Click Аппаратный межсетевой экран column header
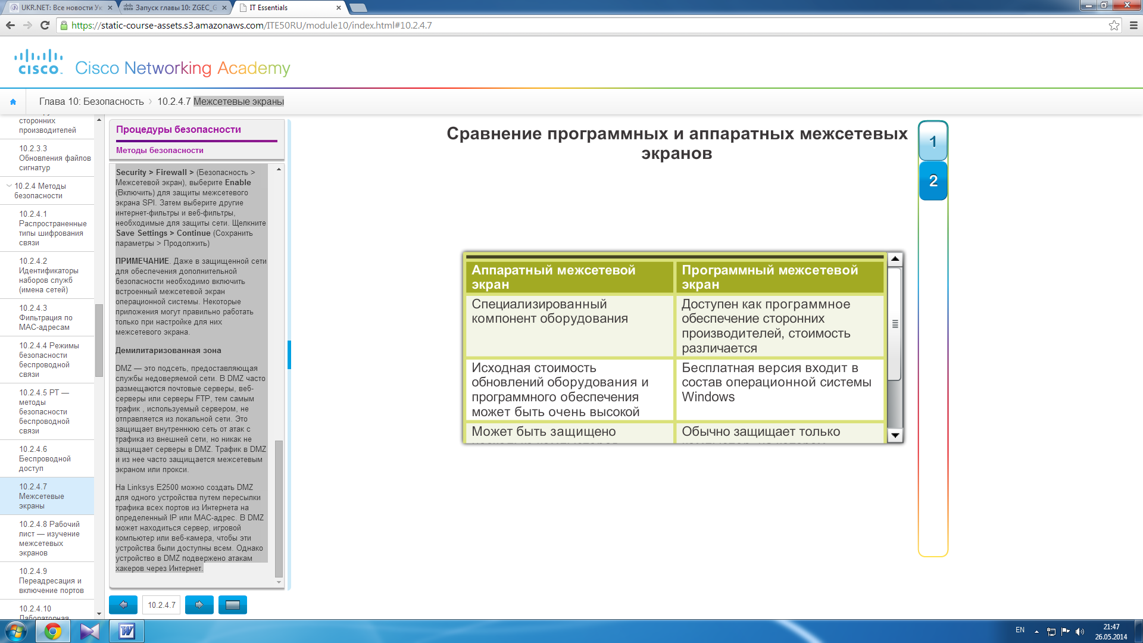 [x=569, y=277]
